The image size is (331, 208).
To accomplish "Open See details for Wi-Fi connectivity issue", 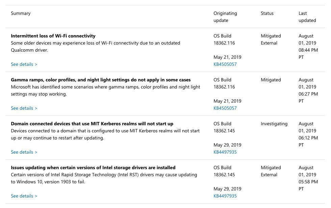I will 24,64.
